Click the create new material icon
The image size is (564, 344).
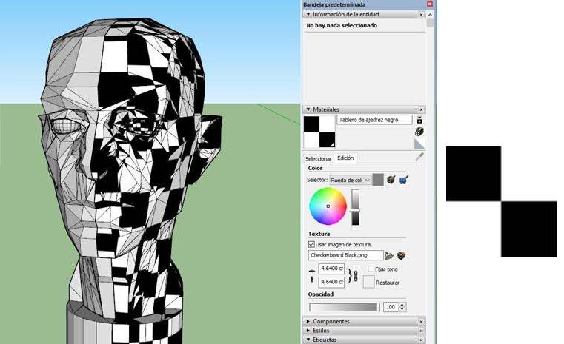pos(419,131)
